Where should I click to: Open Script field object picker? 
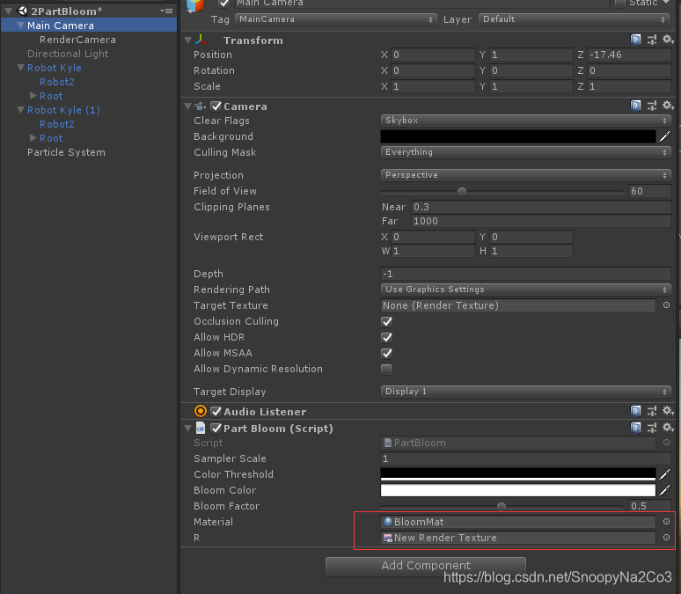666,443
